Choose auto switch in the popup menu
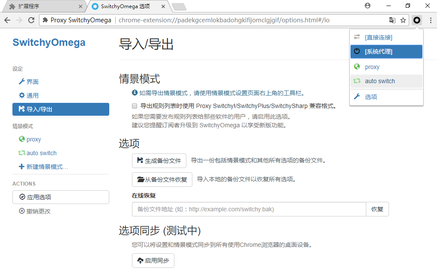This screenshot has height=279, width=437. (386, 81)
